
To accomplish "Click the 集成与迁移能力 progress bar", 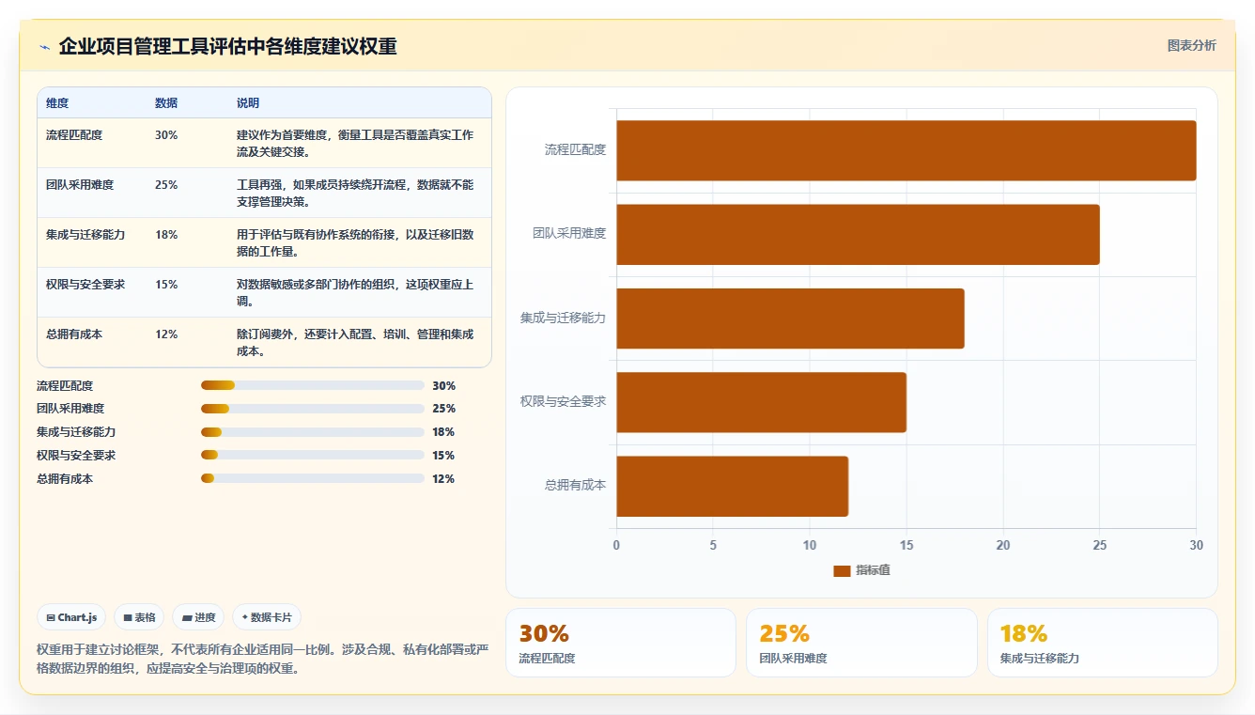I will coord(313,432).
